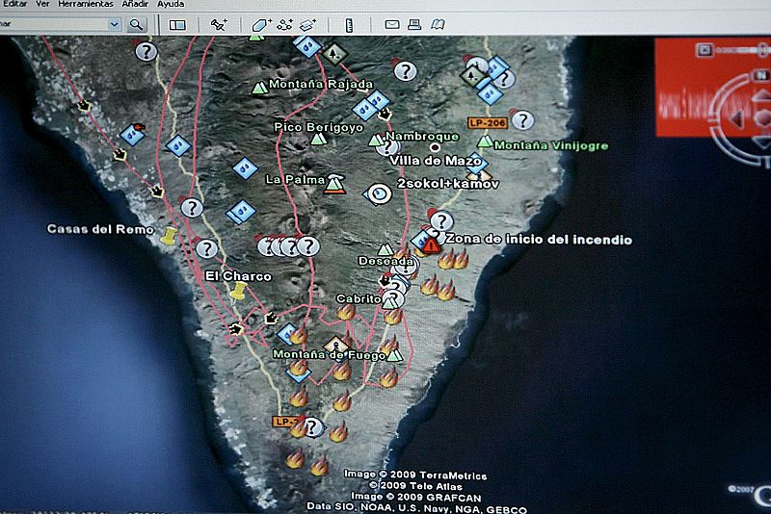
Task: Click the pan-left arrow on the navigation compass
Action: (737, 118)
